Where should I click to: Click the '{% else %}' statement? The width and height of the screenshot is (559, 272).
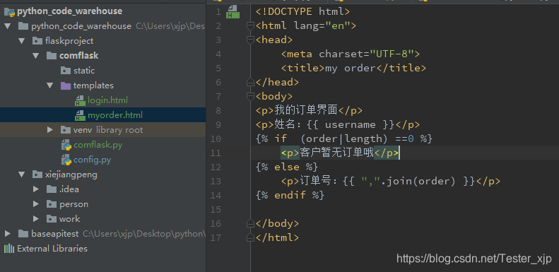[x=287, y=167]
